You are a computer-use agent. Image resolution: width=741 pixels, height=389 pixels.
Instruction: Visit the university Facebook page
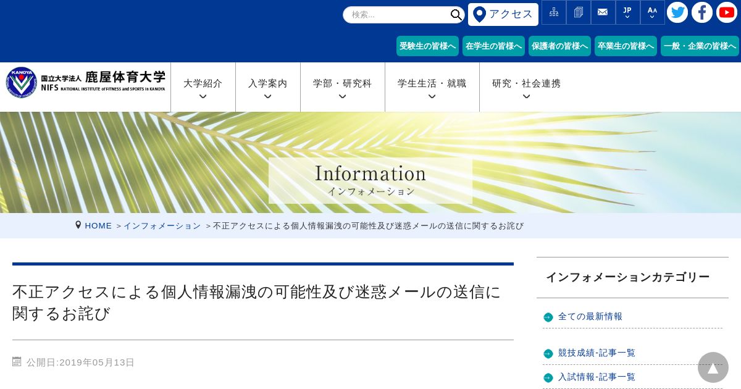point(702,12)
